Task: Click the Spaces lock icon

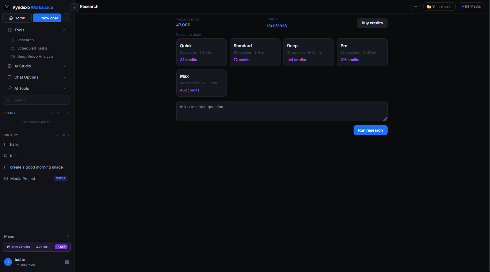Action: tap(52, 113)
